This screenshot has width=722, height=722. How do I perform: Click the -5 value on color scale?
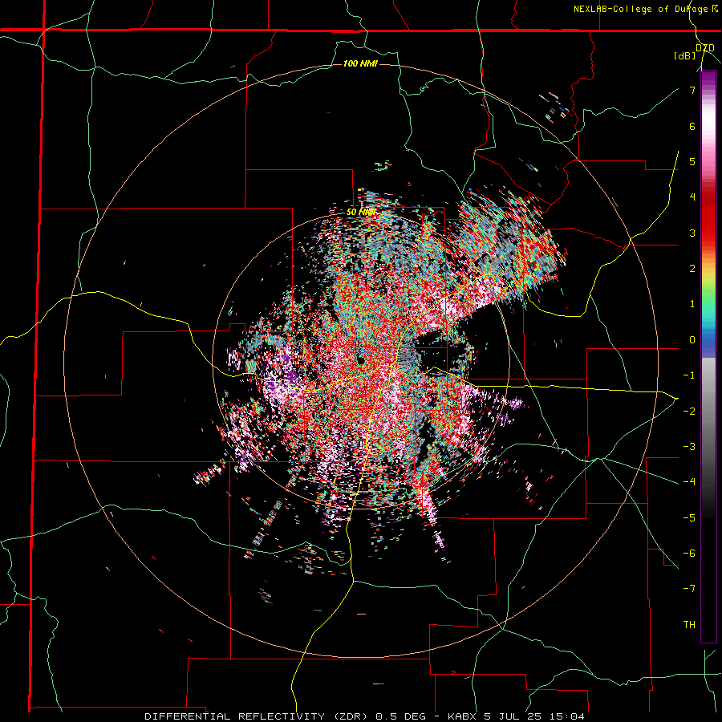[689, 517]
